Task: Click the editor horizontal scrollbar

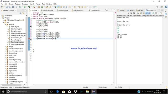Action: point(72,85)
